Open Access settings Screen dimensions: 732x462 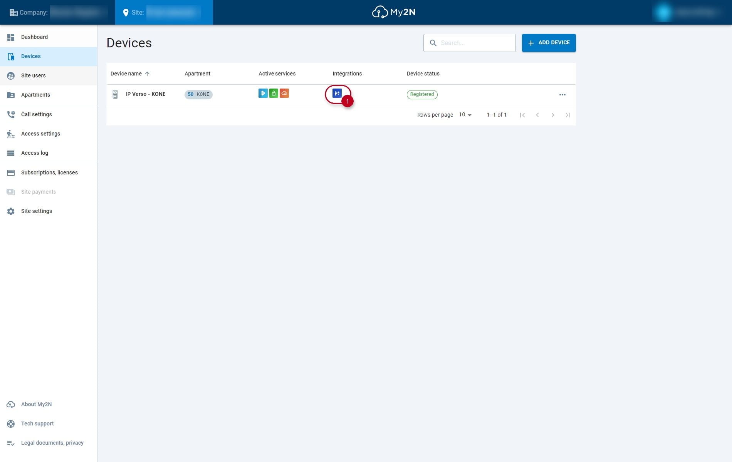coord(49,134)
